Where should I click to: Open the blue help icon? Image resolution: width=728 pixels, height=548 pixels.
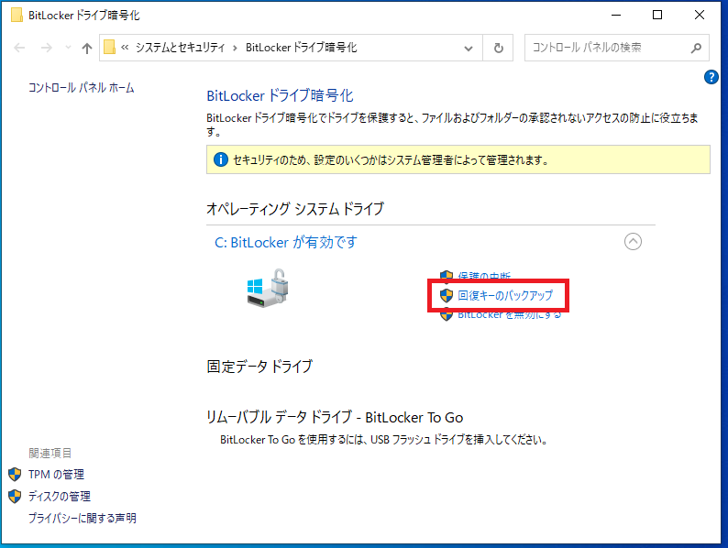pos(711,77)
